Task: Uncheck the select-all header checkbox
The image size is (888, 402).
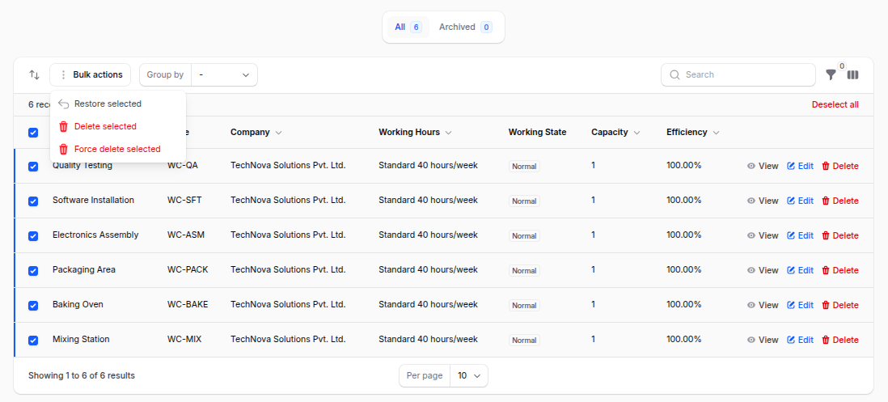Action: [33, 133]
